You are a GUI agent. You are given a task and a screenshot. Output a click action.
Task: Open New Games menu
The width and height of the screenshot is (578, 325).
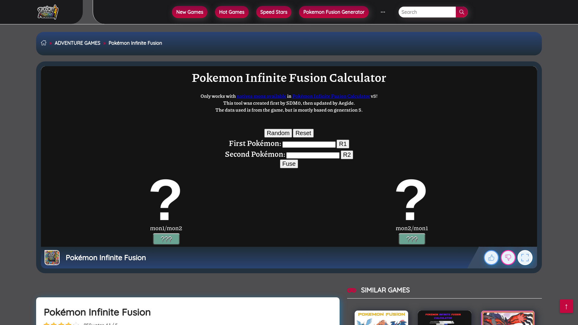tap(190, 12)
